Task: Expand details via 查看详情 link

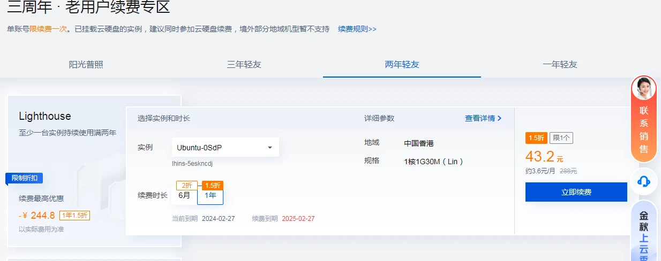Action: tap(483, 118)
